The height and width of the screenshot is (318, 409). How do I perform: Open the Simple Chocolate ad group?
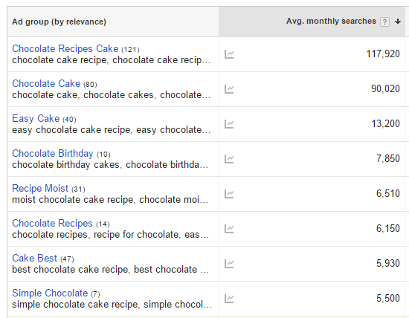point(50,293)
